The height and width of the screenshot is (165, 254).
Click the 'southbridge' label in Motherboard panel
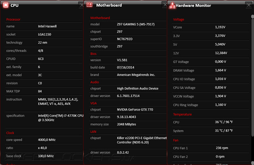99,46
